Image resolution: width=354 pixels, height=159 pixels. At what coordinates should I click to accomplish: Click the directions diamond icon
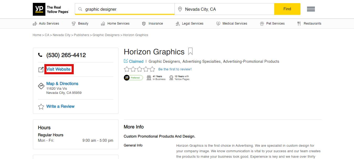click(41, 86)
